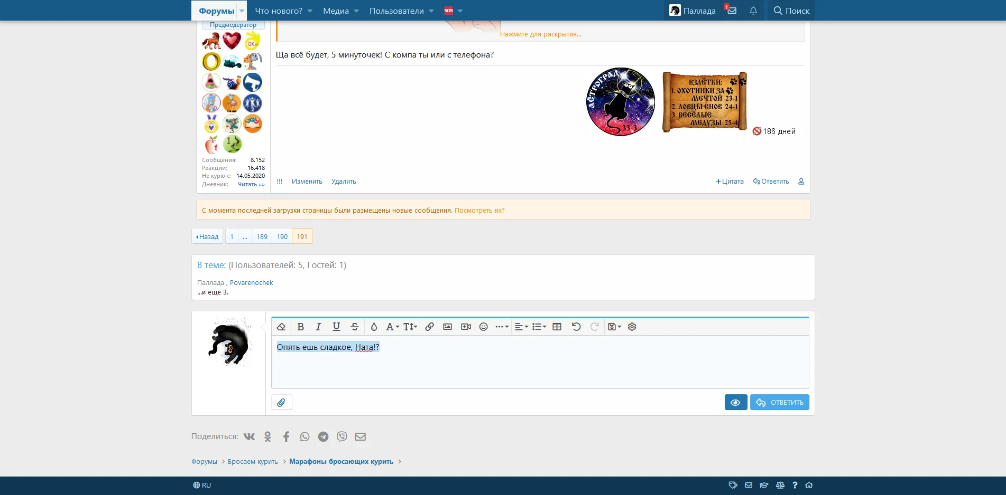This screenshot has height=495, width=1006.
Task: Click the tag icon in the footer
Action: pyautogui.click(x=733, y=485)
